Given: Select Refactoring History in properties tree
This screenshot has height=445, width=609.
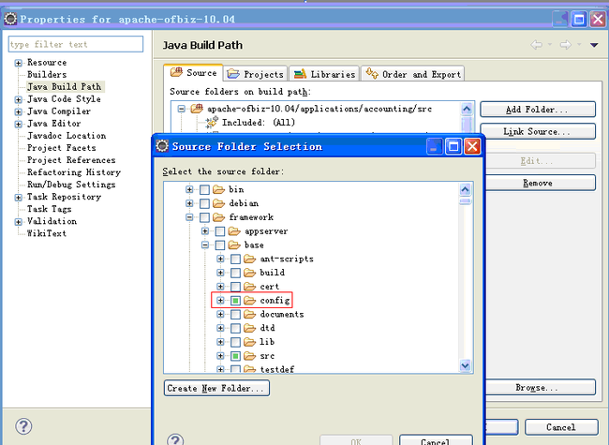Looking at the screenshot, I should 74,172.
